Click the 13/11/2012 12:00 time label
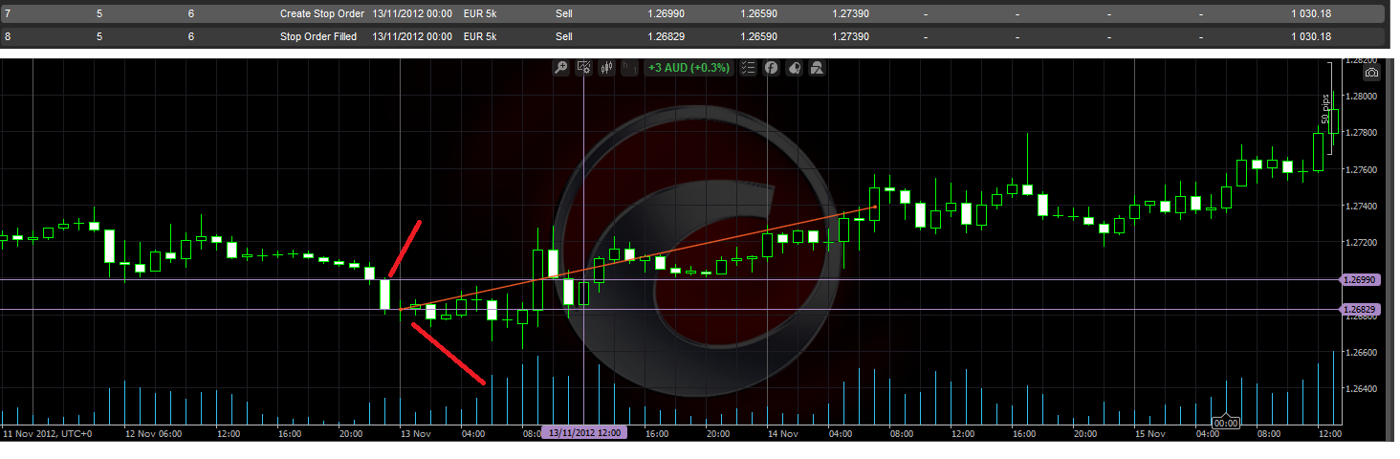Viewport: 1400px width, 459px height. [x=584, y=433]
